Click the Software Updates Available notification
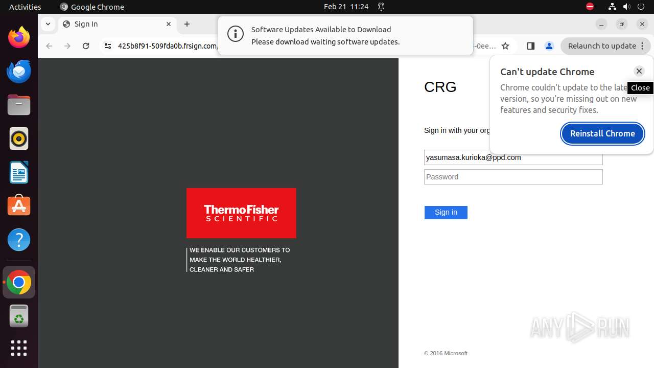The width and height of the screenshot is (654, 368). [345, 35]
